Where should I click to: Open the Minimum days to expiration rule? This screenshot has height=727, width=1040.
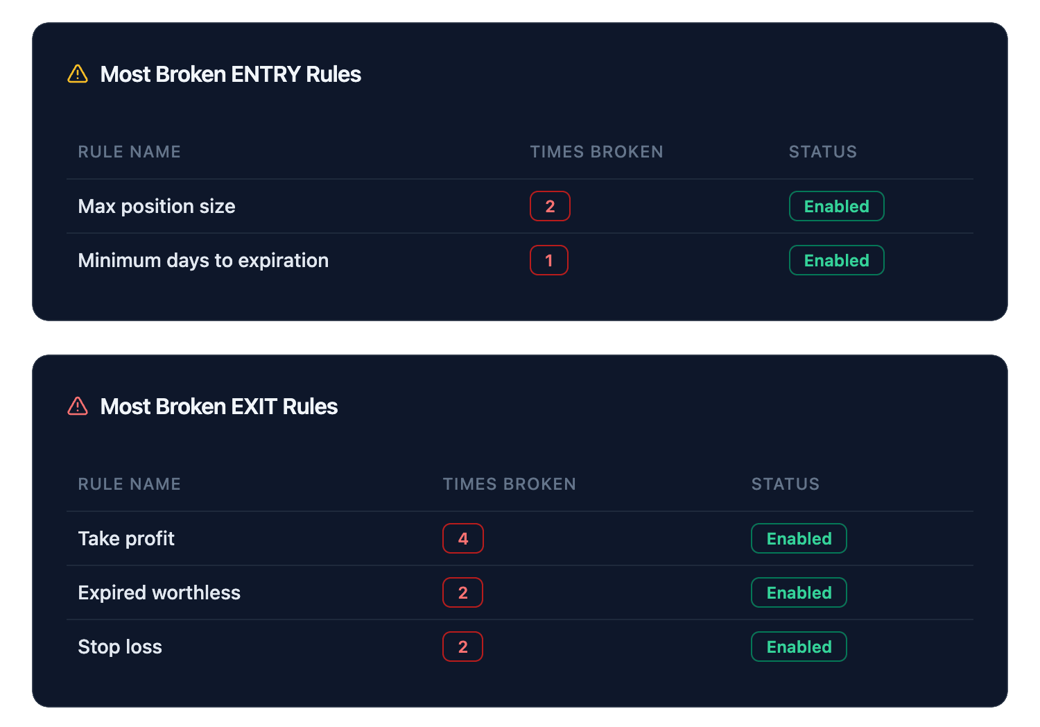click(203, 260)
